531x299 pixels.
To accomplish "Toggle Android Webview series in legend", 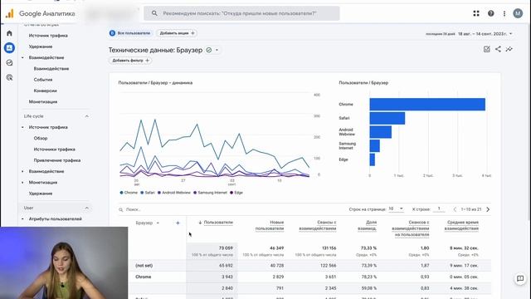I will click(173, 193).
